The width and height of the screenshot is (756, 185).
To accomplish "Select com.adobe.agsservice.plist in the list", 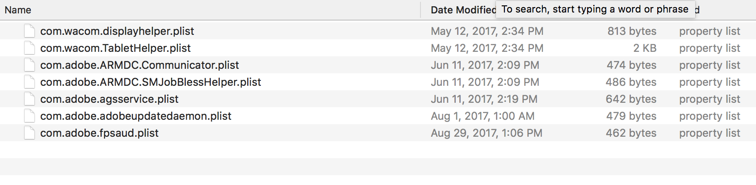I will tap(109, 99).
